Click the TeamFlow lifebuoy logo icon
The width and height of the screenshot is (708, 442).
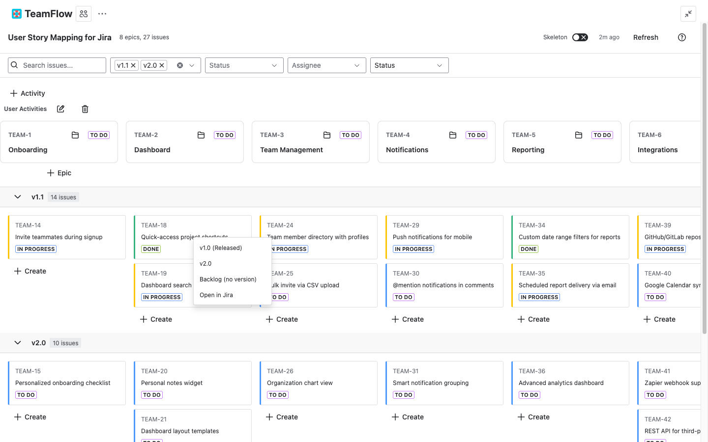(17, 13)
